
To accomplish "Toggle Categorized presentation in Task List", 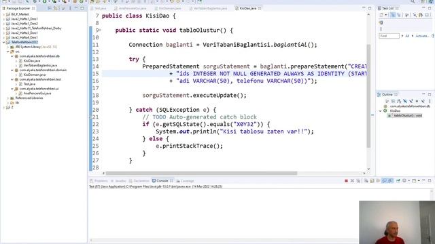I will coord(393,15).
